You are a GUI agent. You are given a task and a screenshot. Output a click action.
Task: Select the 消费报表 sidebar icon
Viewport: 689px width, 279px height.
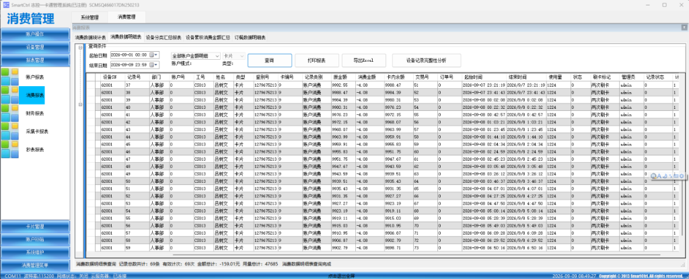[x=9, y=95]
